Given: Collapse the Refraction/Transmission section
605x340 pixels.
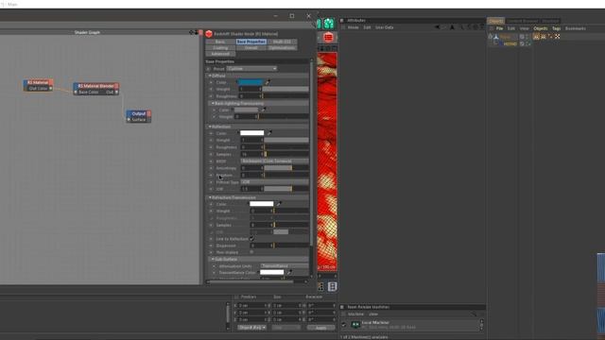Looking at the screenshot, I should [210, 197].
